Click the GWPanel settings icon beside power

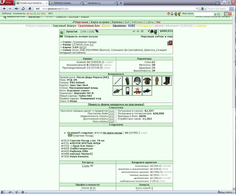tap(226, 14)
